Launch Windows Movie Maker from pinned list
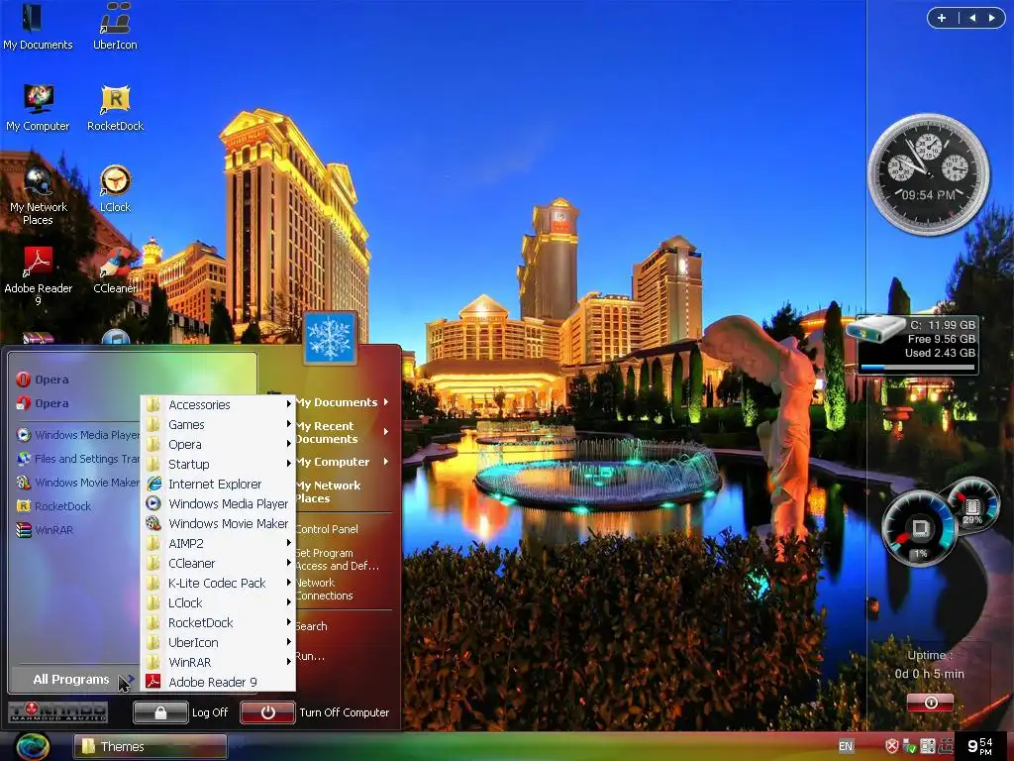Screen dimensions: 1014x761 (x=77, y=483)
